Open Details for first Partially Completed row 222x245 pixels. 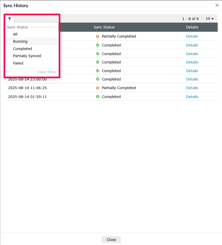tap(192, 36)
